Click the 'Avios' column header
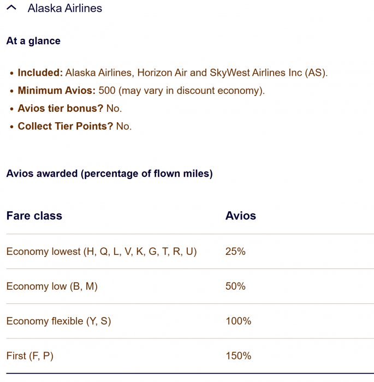Viewport: 374px width, 382px height. coord(241,216)
